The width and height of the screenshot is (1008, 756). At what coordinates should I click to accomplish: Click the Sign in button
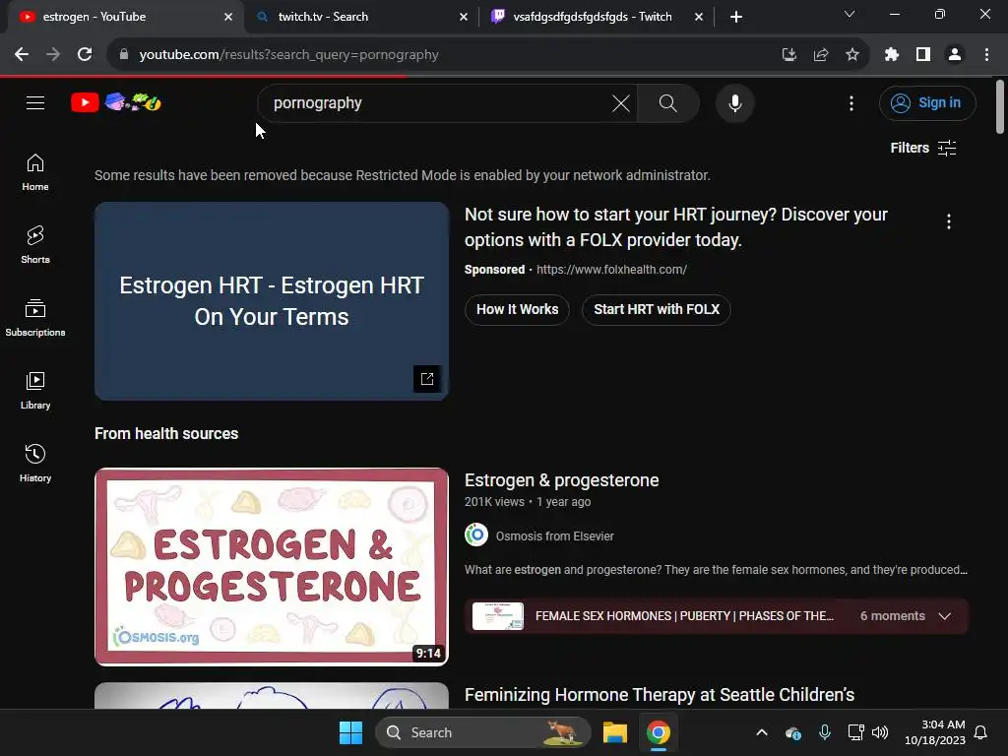click(x=927, y=102)
